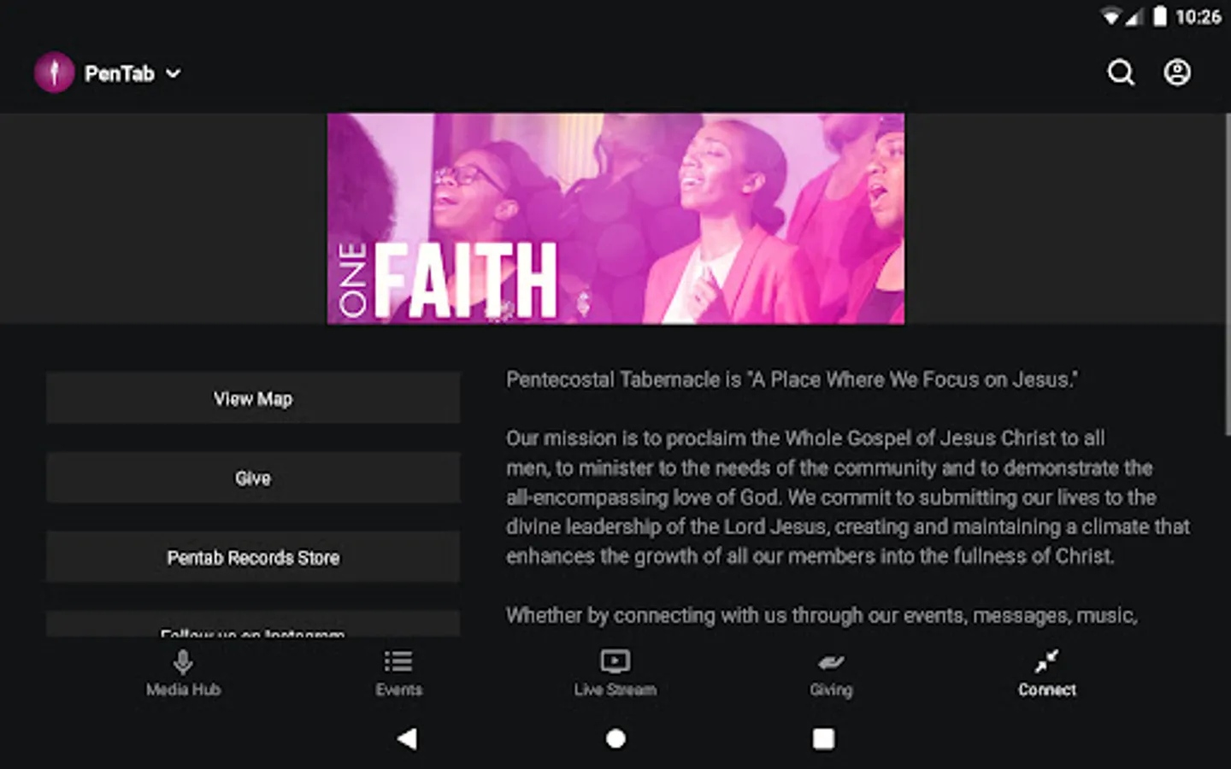Open Pentab Records Store button
Image resolution: width=1231 pixels, height=769 pixels.
pyautogui.click(x=253, y=557)
